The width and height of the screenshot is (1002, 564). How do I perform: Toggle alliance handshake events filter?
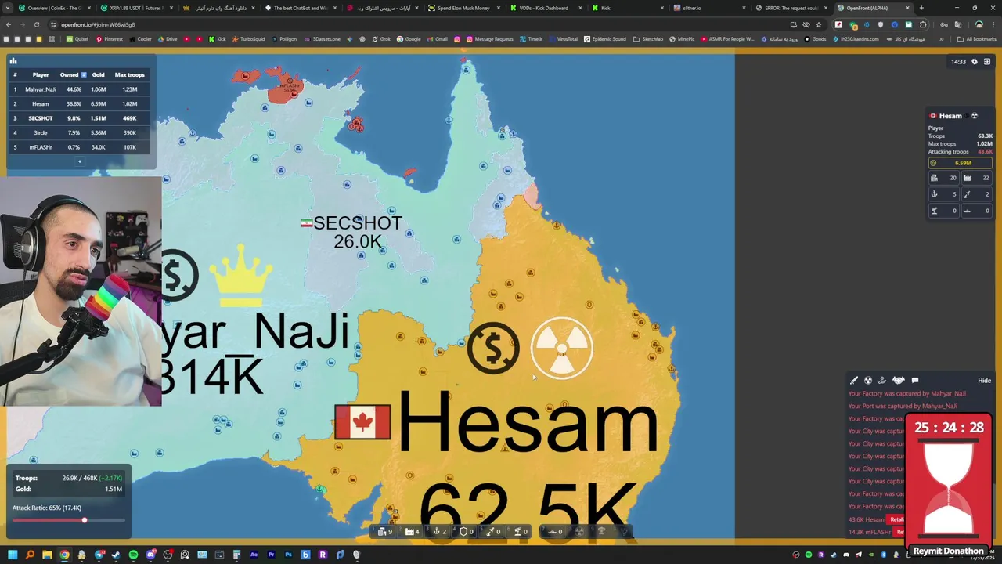(x=899, y=381)
